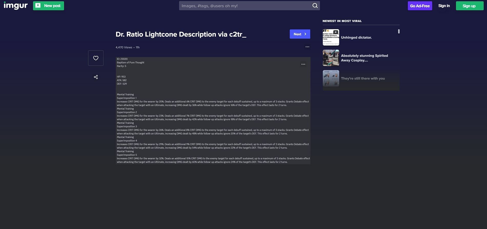
Task: Open the Go Ad-Free button
Action: tap(420, 6)
